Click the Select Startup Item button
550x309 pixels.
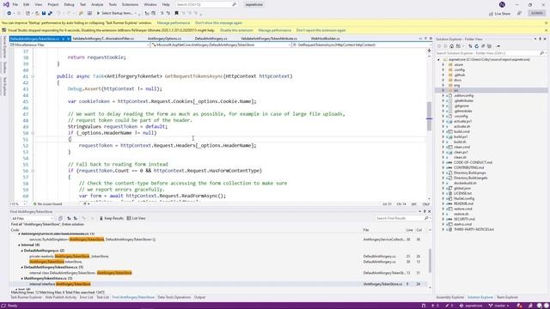click(117, 14)
